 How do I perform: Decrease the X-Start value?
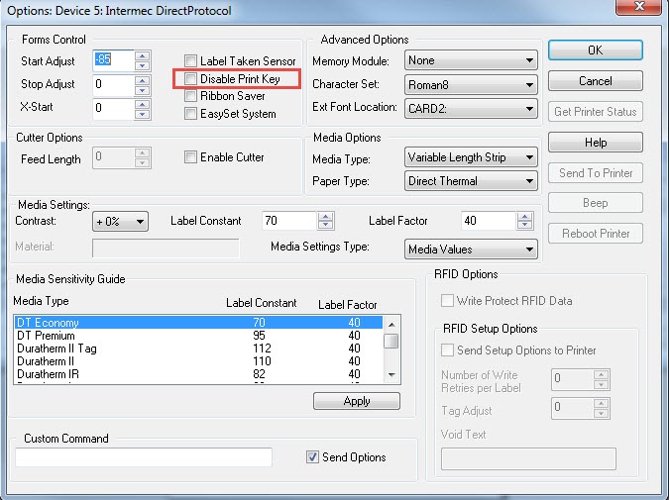click(143, 114)
